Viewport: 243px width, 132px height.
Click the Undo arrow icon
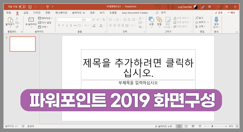coord(35,7)
